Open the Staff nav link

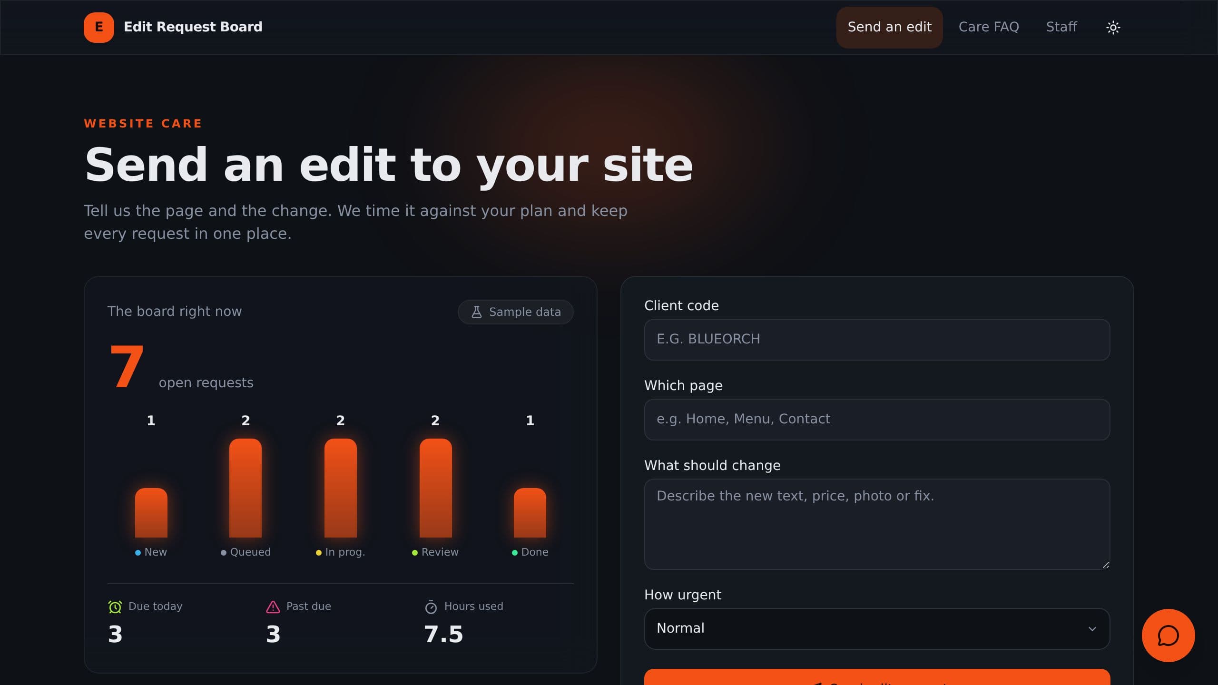point(1061,27)
